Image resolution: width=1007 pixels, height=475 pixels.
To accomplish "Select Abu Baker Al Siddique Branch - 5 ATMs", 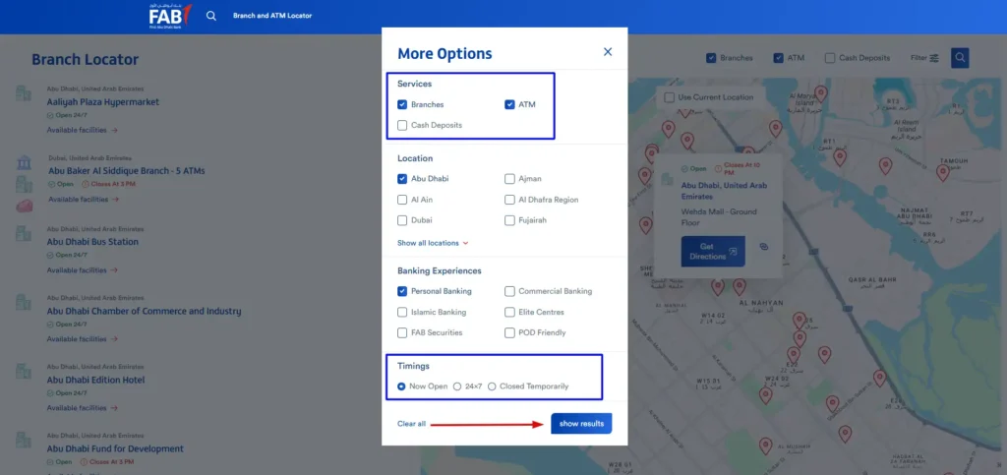I will click(127, 171).
